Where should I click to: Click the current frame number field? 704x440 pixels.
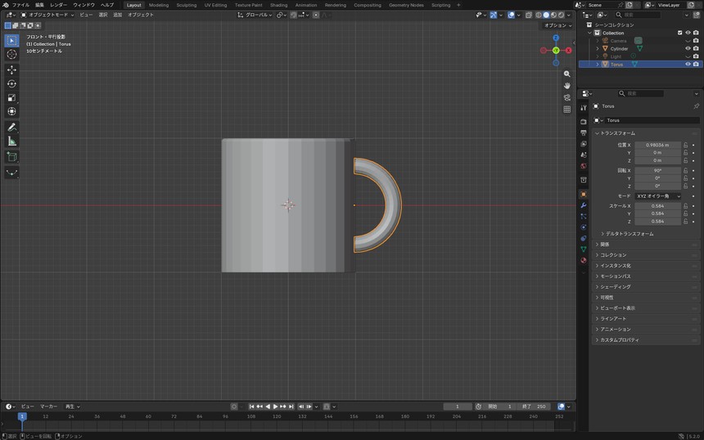click(458, 406)
